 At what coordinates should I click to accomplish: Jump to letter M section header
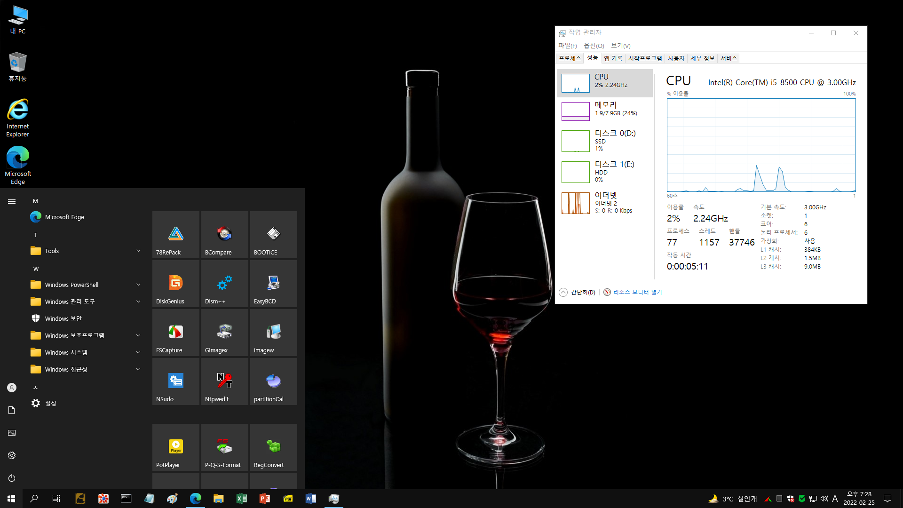35,201
